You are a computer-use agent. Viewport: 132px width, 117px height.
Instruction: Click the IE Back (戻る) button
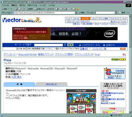tap(5, 9)
